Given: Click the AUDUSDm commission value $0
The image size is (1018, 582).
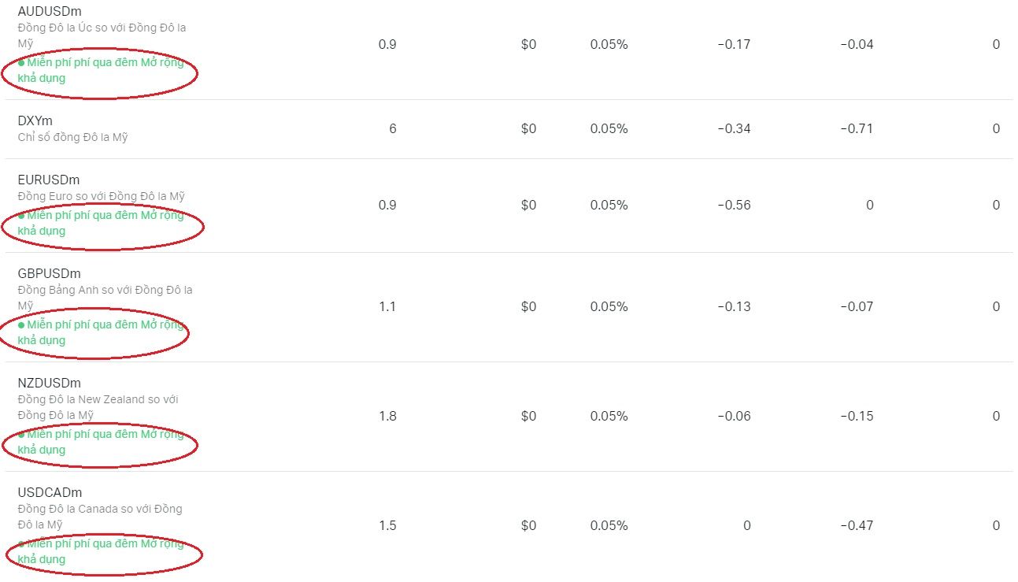Looking at the screenshot, I should [528, 44].
